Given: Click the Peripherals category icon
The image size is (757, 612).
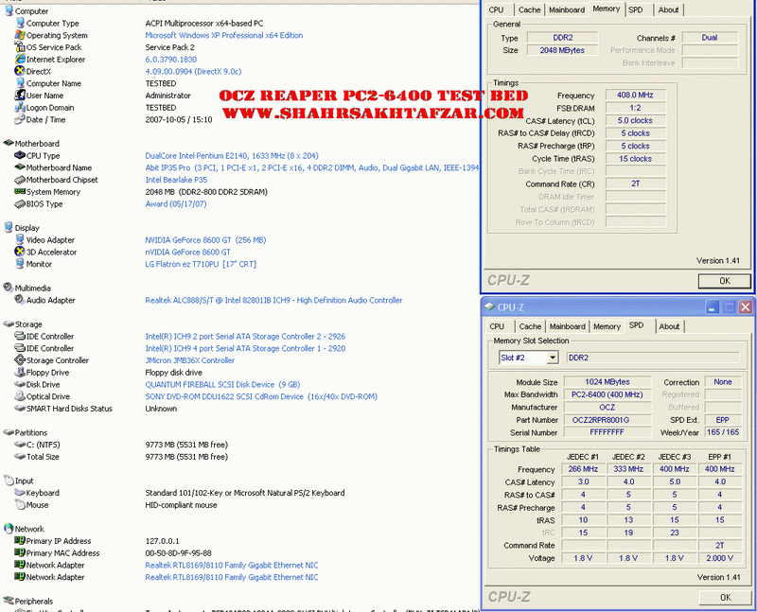Looking at the screenshot, I should tap(9, 601).
